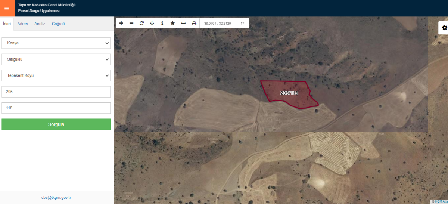The image size is (448, 204).
Task: Zoom out with the minus icon
Action: (131, 23)
